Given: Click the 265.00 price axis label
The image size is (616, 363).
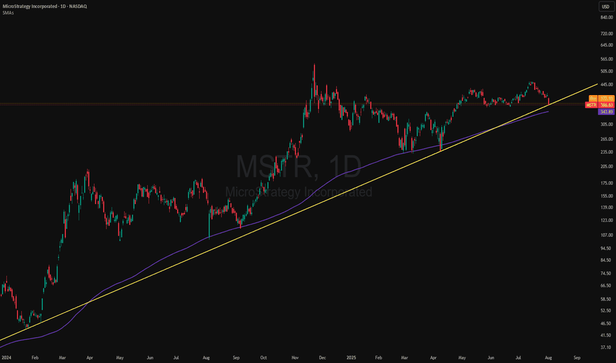Looking at the screenshot, I should [606, 139].
